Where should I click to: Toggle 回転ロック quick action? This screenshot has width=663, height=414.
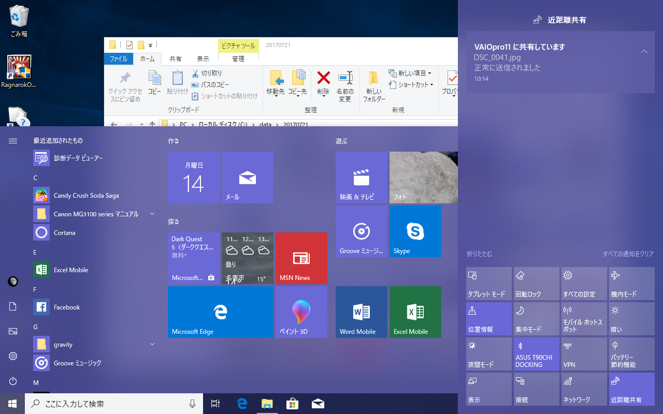537,284
